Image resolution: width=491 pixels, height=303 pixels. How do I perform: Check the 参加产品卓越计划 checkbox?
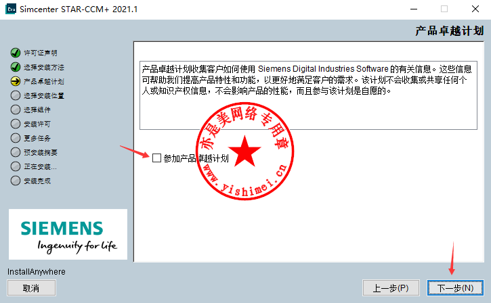[x=156, y=158]
